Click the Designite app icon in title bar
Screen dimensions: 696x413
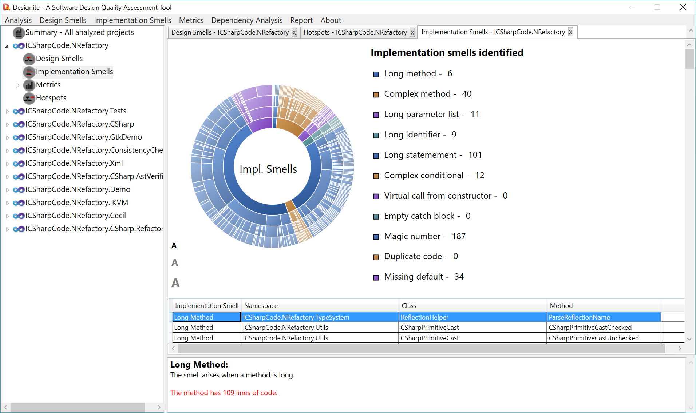[7, 7]
